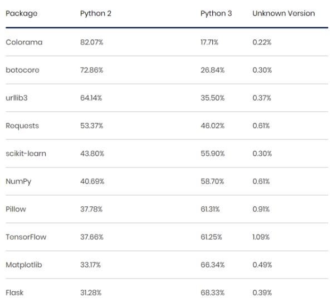Click the 26.84% Python 3 value

[213, 70]
